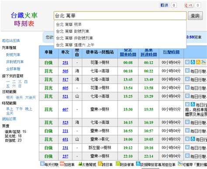This screenshot has width=207, height=169.
Task: Click daily-service icon in train 521 row
Action: click(x=187, y=96)
